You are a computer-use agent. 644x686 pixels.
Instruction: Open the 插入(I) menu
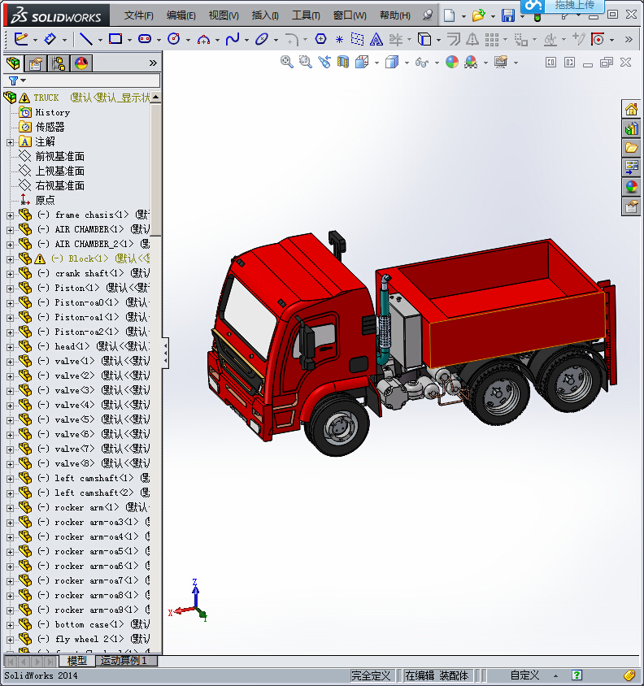pos(265,15)
